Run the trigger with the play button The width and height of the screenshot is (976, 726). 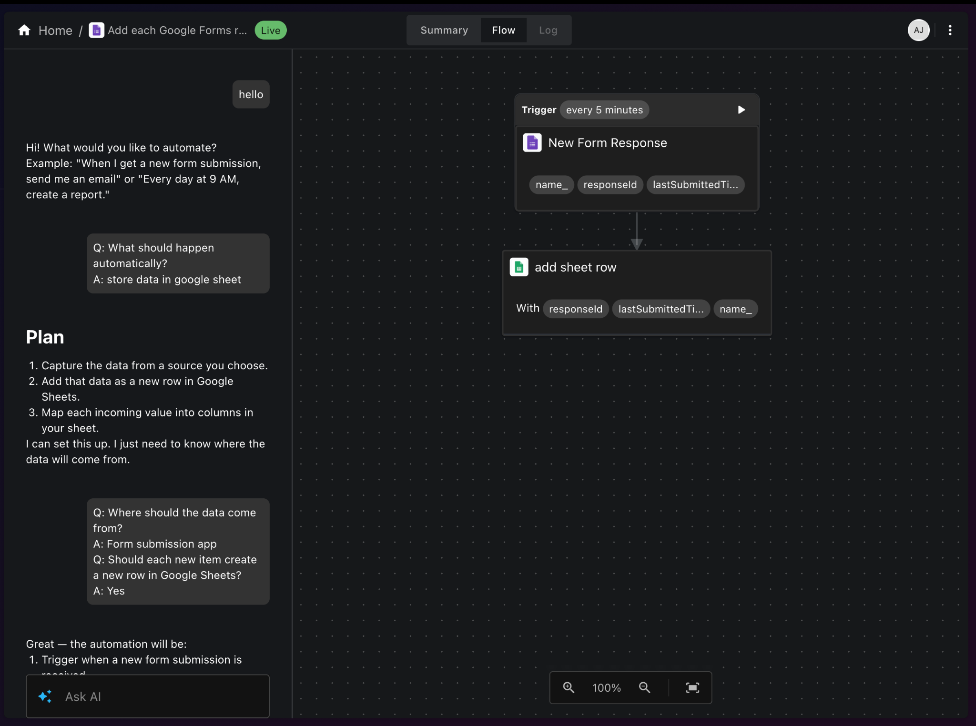[x=741, y=110]
